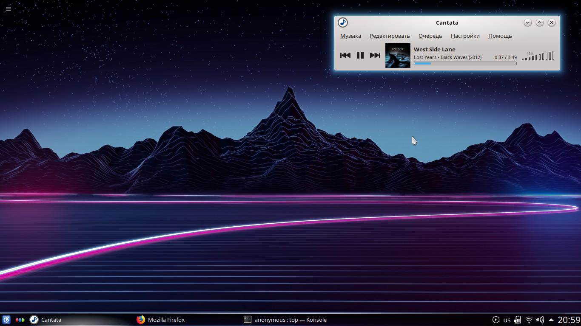Seek within the track progress bar
Screen dimensions: 581x326
click(465, 64)
